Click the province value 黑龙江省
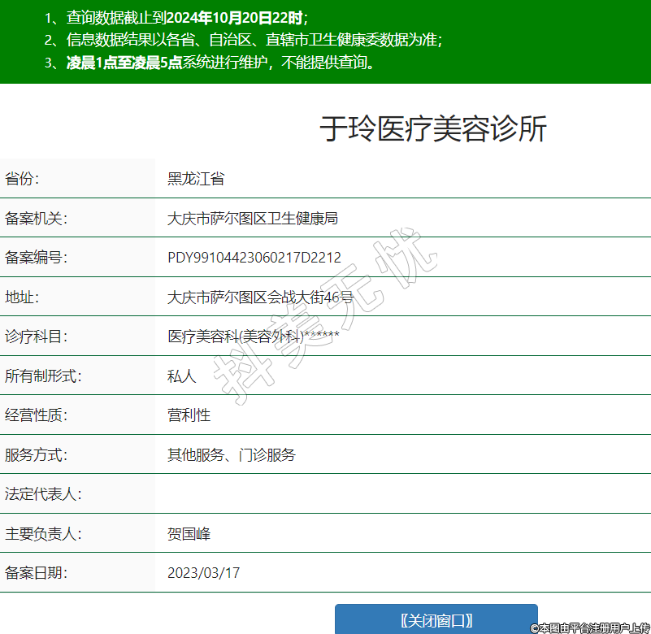 (x=196, y=179)
